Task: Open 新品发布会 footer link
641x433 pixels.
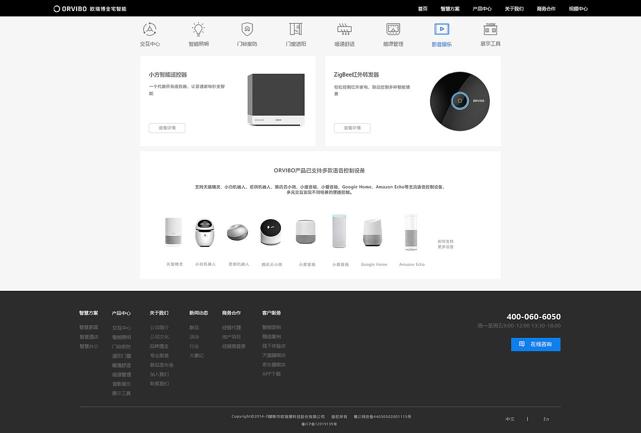Action: (x=162, y=365)
